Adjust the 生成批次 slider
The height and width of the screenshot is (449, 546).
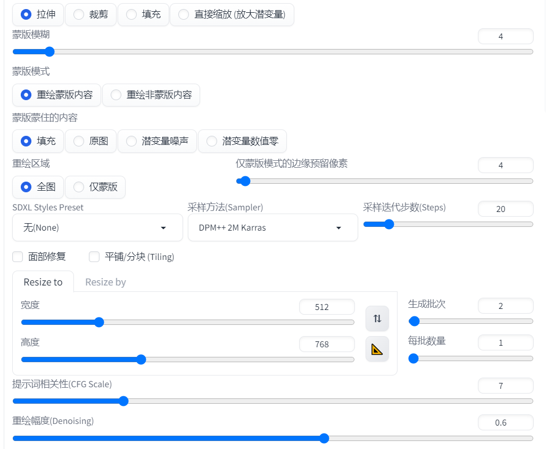click(x=471, y=321)
